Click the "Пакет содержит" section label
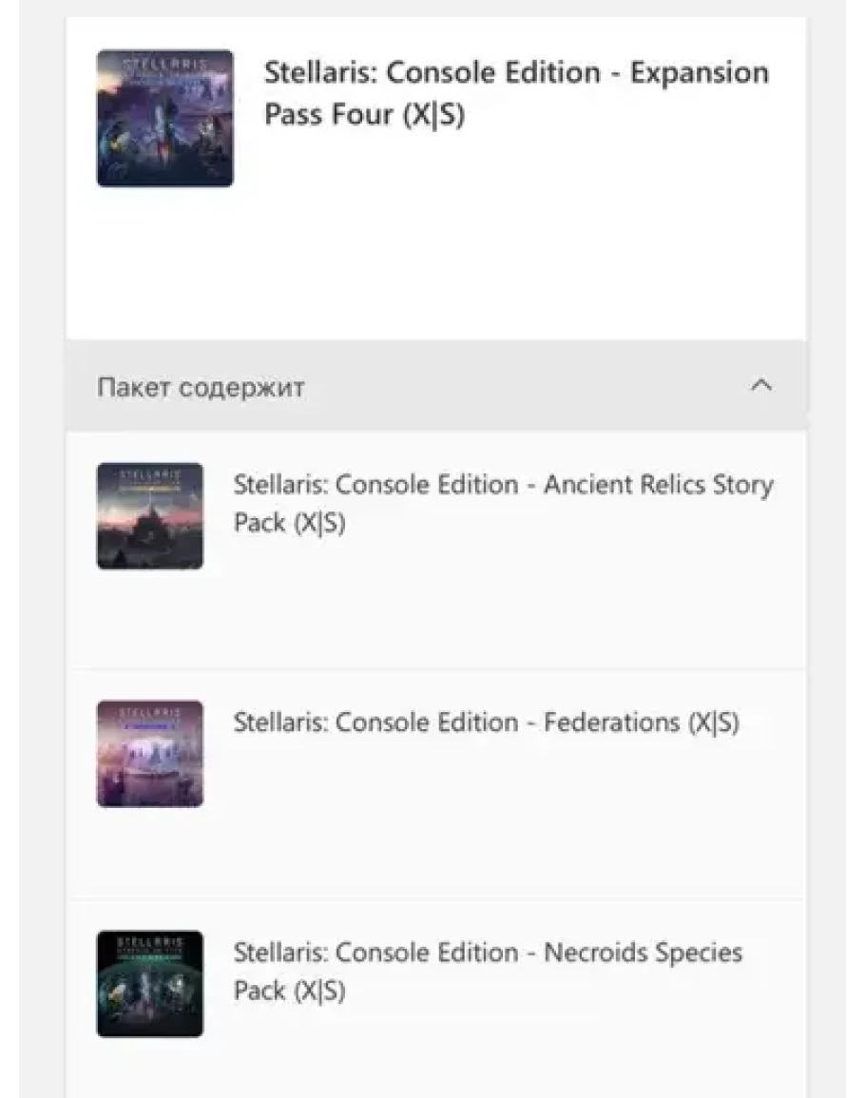 click(201, 388)
